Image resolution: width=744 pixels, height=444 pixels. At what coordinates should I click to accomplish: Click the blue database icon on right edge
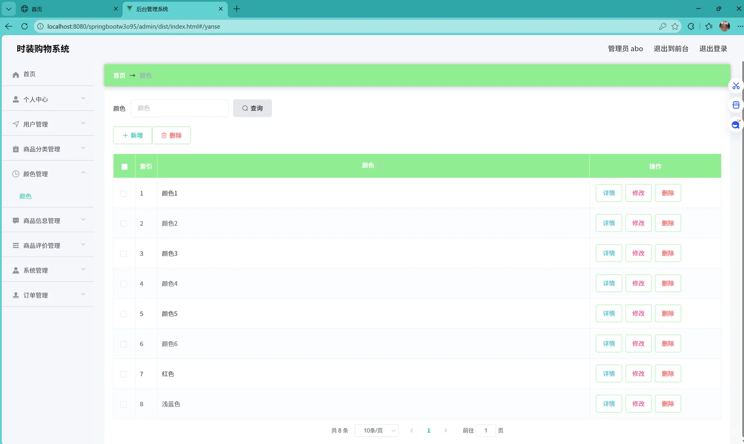[736, 105]
